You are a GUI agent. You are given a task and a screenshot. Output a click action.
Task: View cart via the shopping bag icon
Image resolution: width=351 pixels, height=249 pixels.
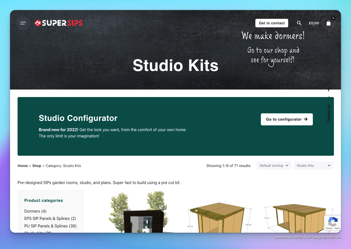coord(328,23)
